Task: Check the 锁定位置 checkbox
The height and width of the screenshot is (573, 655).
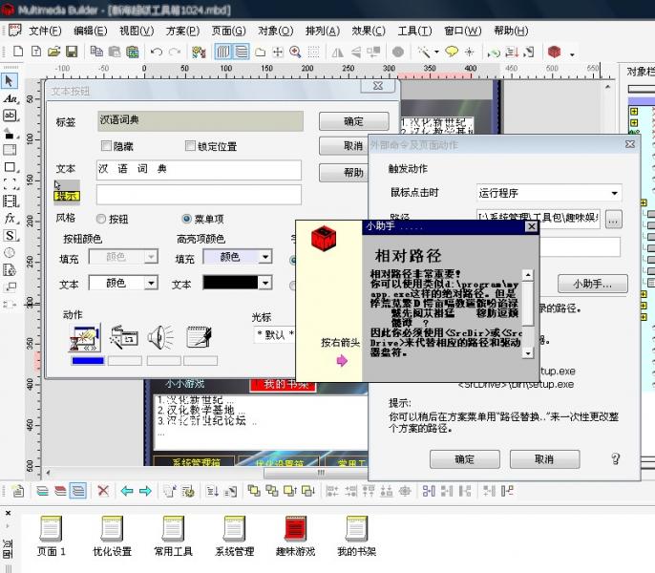Action: pyautogui.click(x=190, y=146)
